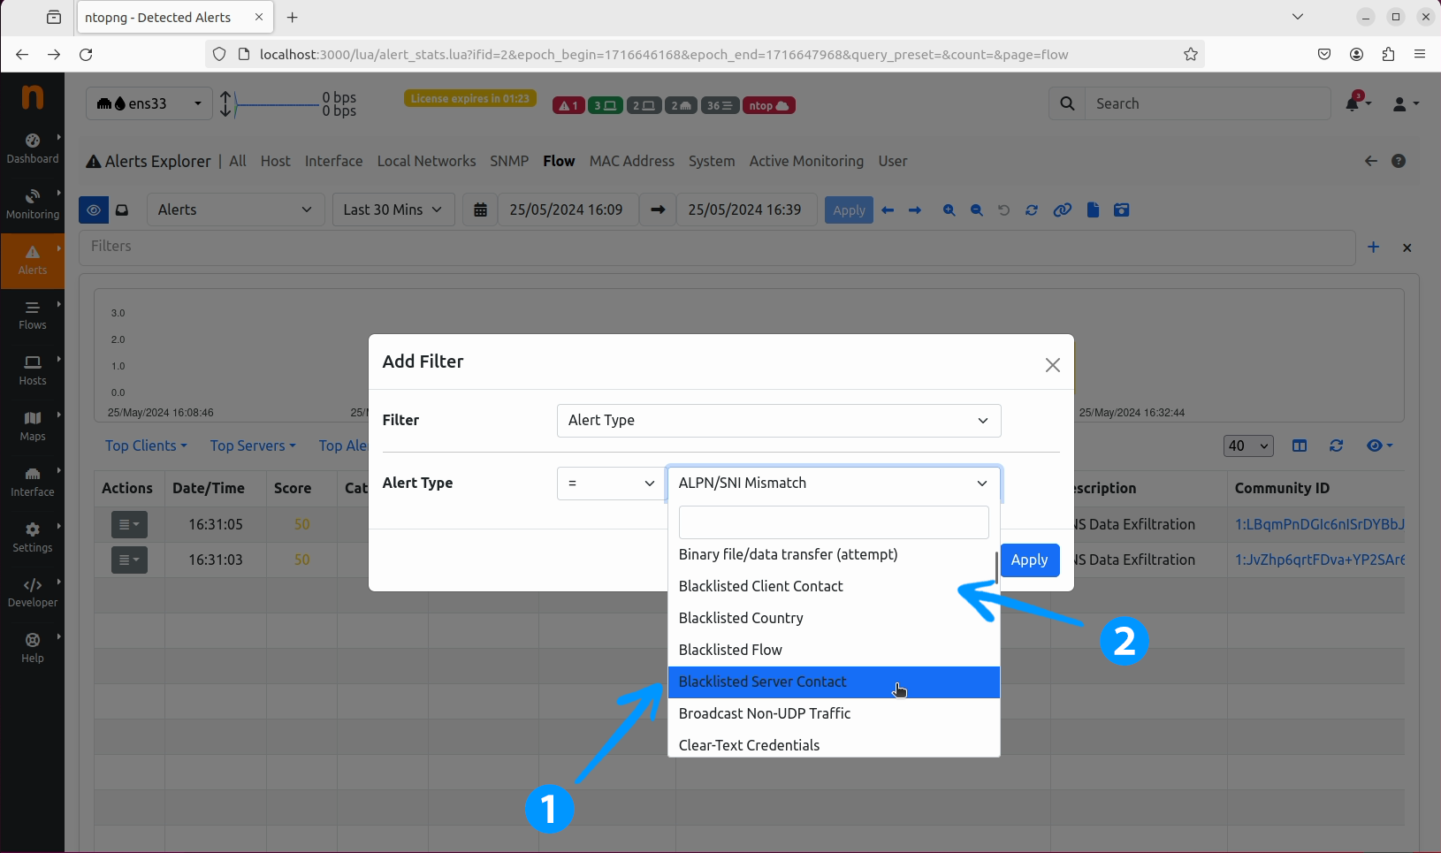Open the equals operator dropdown

pos(610,484)
